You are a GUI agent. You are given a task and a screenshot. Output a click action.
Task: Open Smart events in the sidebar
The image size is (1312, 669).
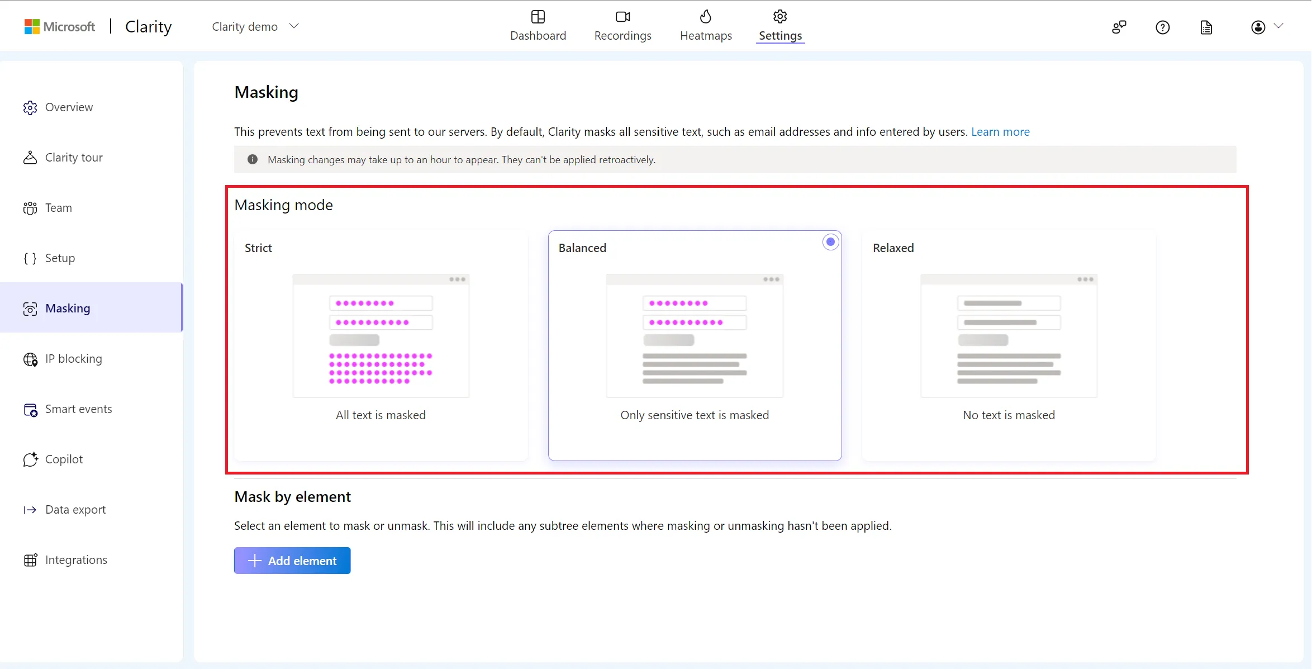[92, 409]
